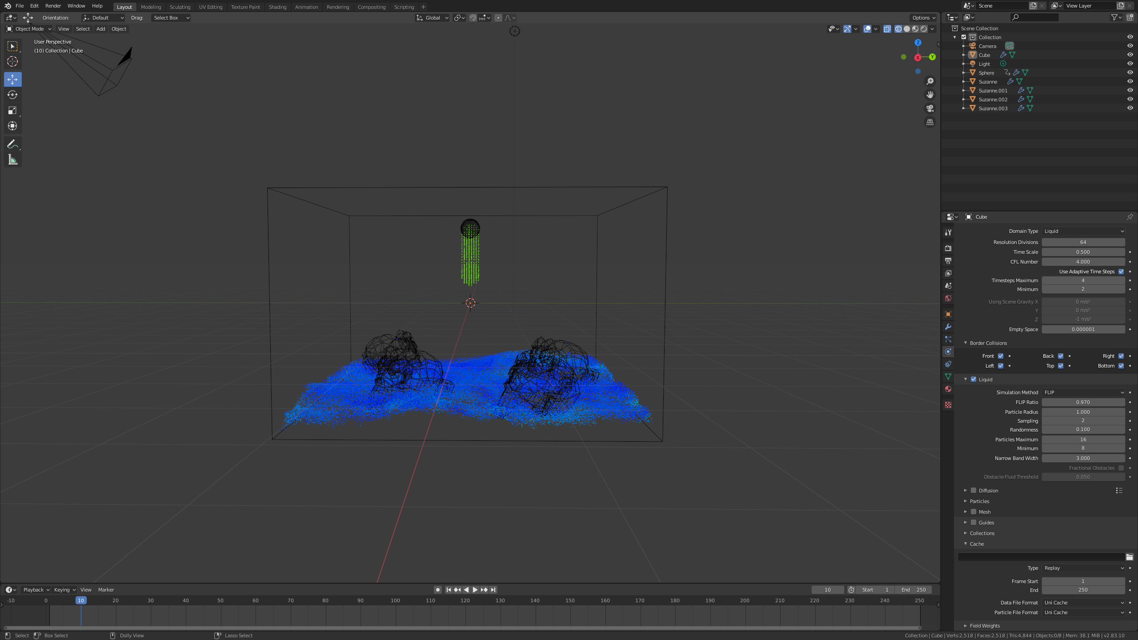Uncheck the Bottom border collision
The image size is (1138, 640).
click(1121, 366)
